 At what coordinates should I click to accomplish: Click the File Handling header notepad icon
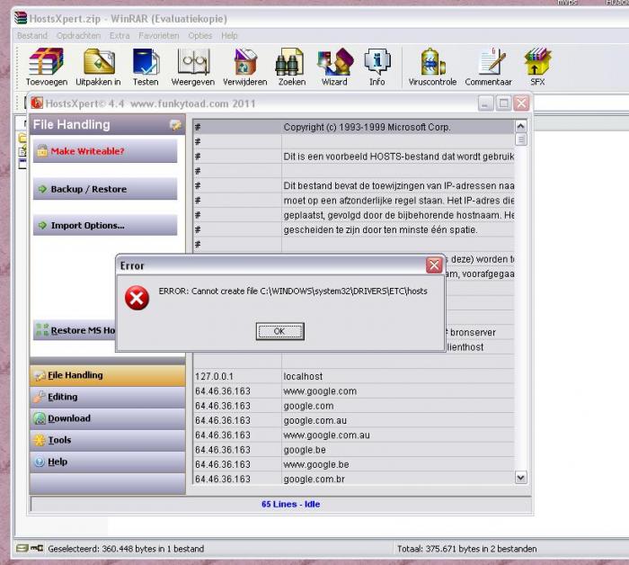pyautogui.click(x=175, y=125)
